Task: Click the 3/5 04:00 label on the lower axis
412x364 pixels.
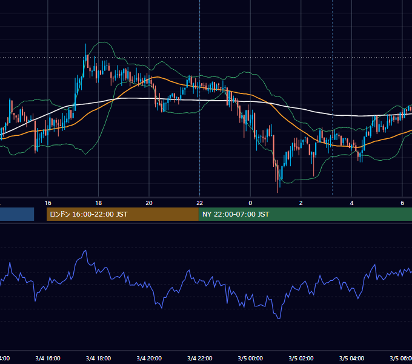Action: click(x=351, y=358)
